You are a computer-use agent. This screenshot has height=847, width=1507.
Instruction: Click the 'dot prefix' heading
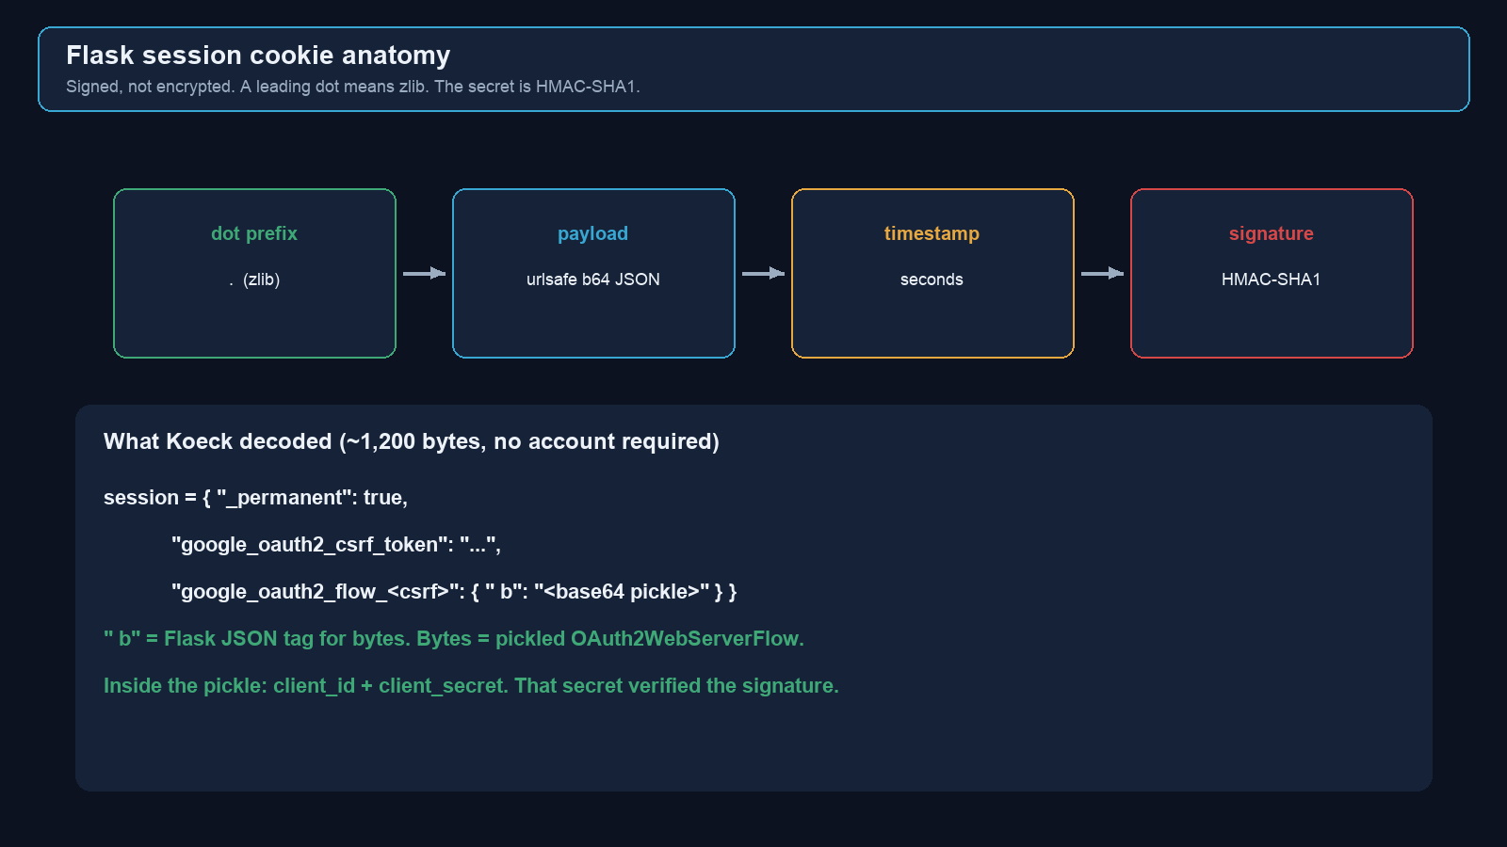(x=254, y=233)
